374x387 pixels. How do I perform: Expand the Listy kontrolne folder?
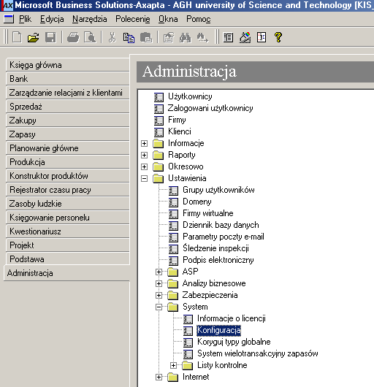tap(173, 365)
